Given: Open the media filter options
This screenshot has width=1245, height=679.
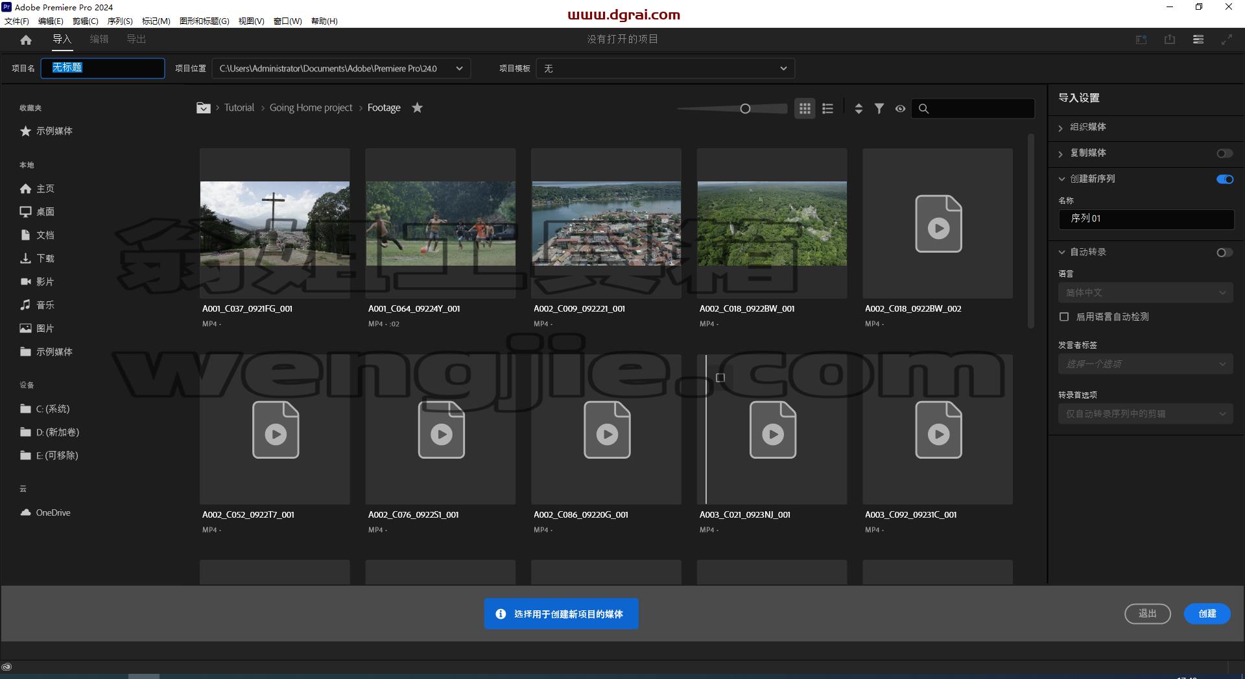Looking at the screenshot, I should coord(879,109).
